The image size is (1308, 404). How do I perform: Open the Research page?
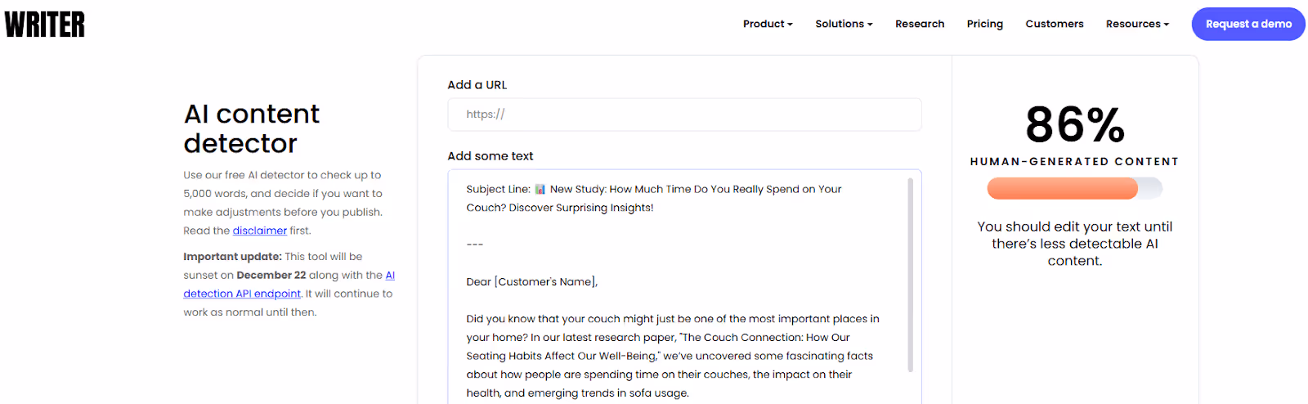coord(920,24)
